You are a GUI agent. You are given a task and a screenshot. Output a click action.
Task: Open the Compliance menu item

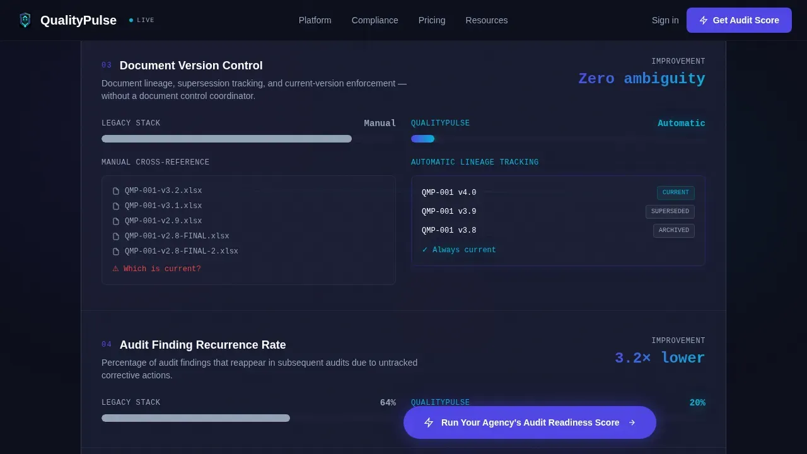374,20
